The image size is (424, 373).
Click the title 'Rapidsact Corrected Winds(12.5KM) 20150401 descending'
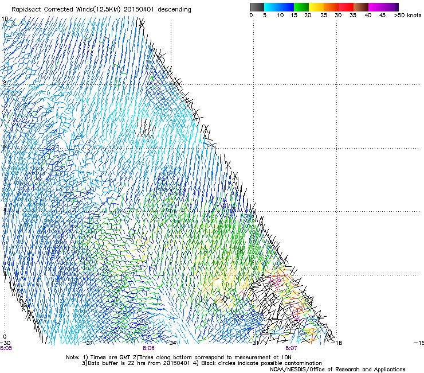coord(101,10)
